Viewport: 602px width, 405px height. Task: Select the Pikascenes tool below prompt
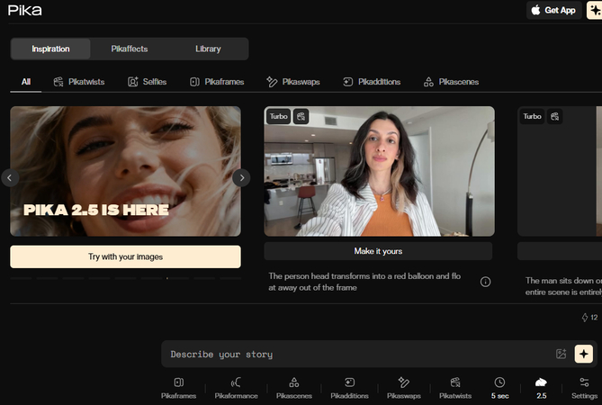[294, 388]
